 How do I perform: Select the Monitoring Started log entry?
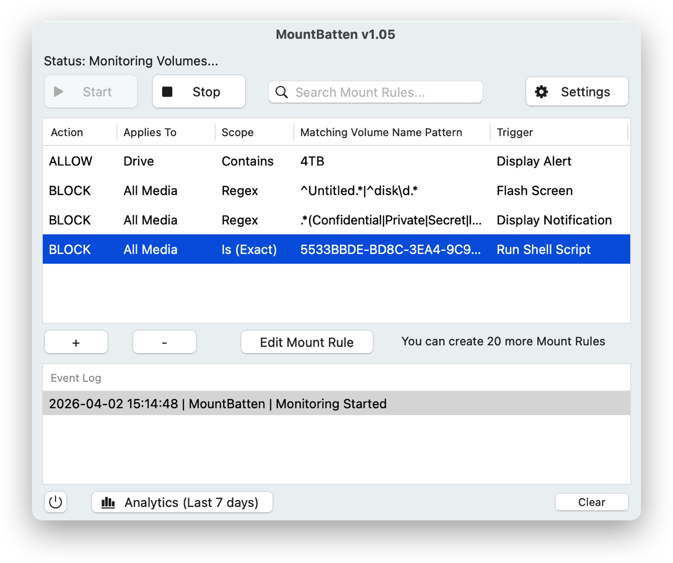tap(336, 403)
